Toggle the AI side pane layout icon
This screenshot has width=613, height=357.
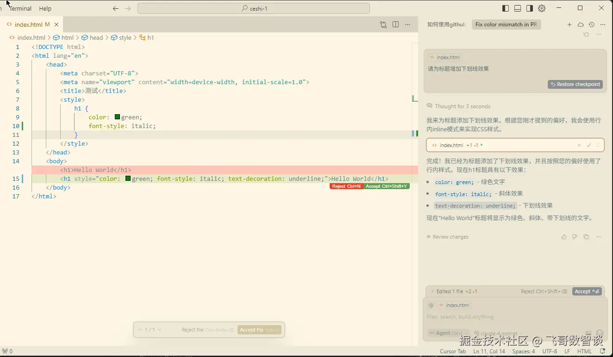point(530,8)
